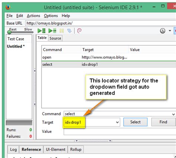
Task: Click the Test Case panel header
Action: point(19,39)
